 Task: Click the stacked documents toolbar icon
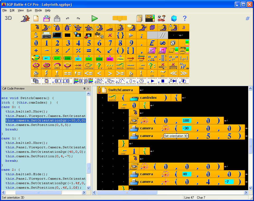tap(139, 18)
